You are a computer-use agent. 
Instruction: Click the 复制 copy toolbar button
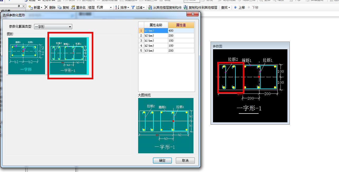point(63,7)
